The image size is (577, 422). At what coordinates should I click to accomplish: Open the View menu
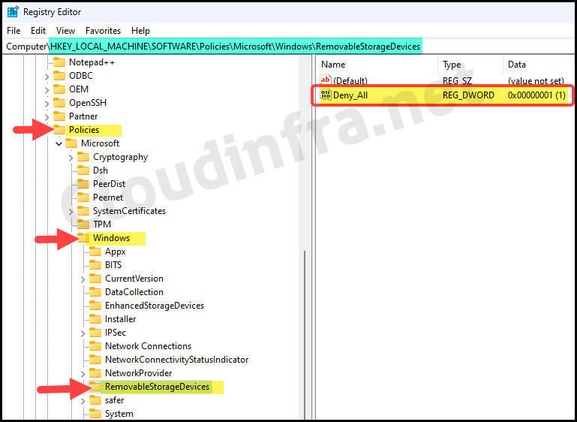pos(65,31)
